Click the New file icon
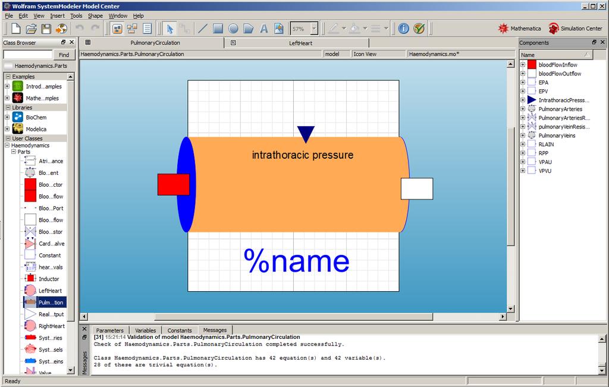The height and width of the screenshot is (387, 609). [16, 29]
